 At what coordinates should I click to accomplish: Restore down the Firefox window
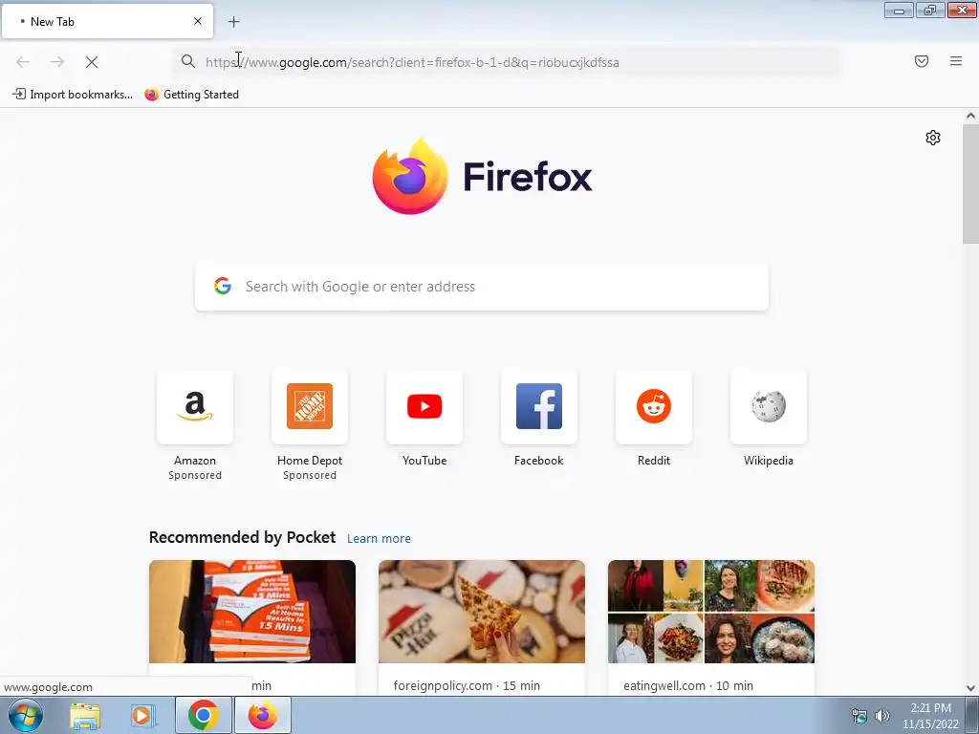pyautogui.click(x=930, y=11)
